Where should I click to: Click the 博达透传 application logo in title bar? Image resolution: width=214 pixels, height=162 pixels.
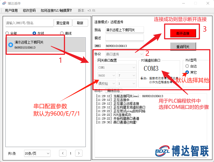pos(5,3)
